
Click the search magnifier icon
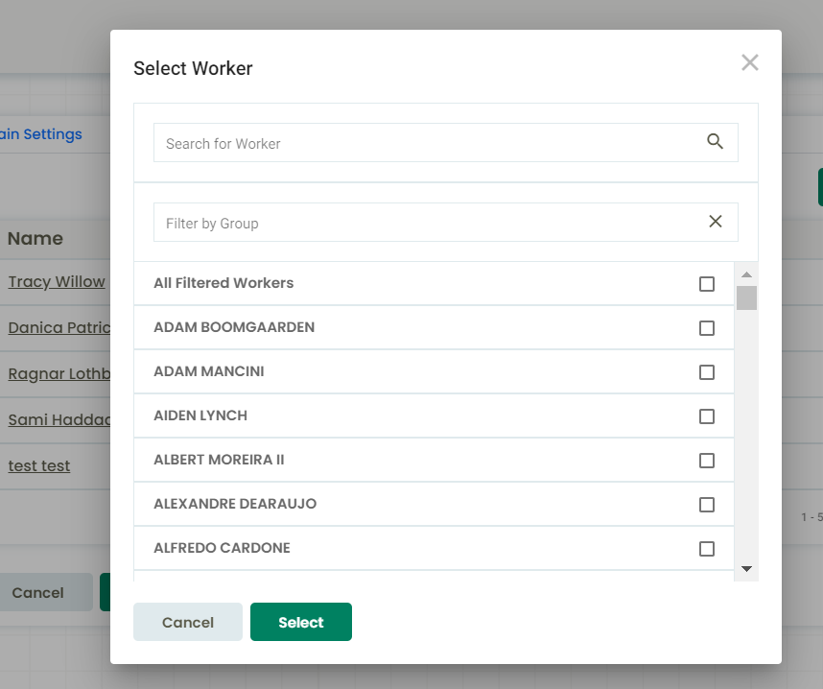tap(715, 141)
